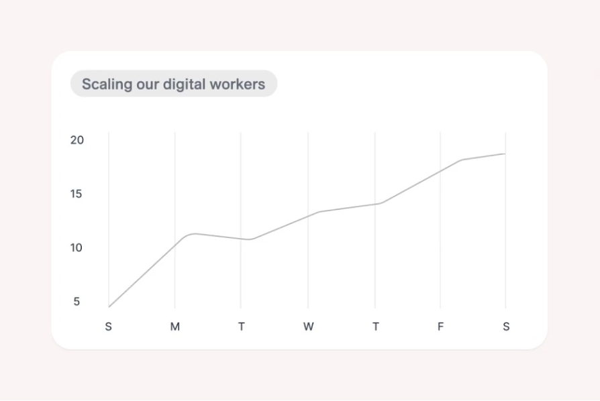Click the line's starting point at value 5
Screen dimensions: 600x401
(109, 306)
